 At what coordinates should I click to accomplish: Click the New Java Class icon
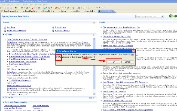click(49, 8)
